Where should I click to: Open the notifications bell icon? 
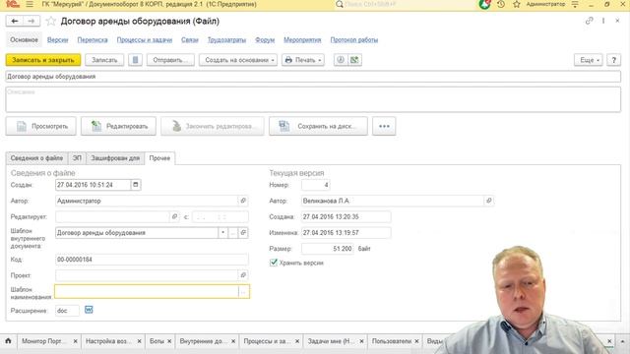click(x=484, y=4)
